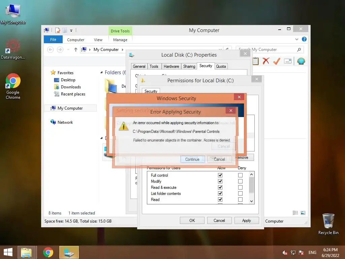The height and width of the screenshot is (259, 345).
Task: Click Continue in the Error Applying Security dialog
Action: tap(192, 159)
